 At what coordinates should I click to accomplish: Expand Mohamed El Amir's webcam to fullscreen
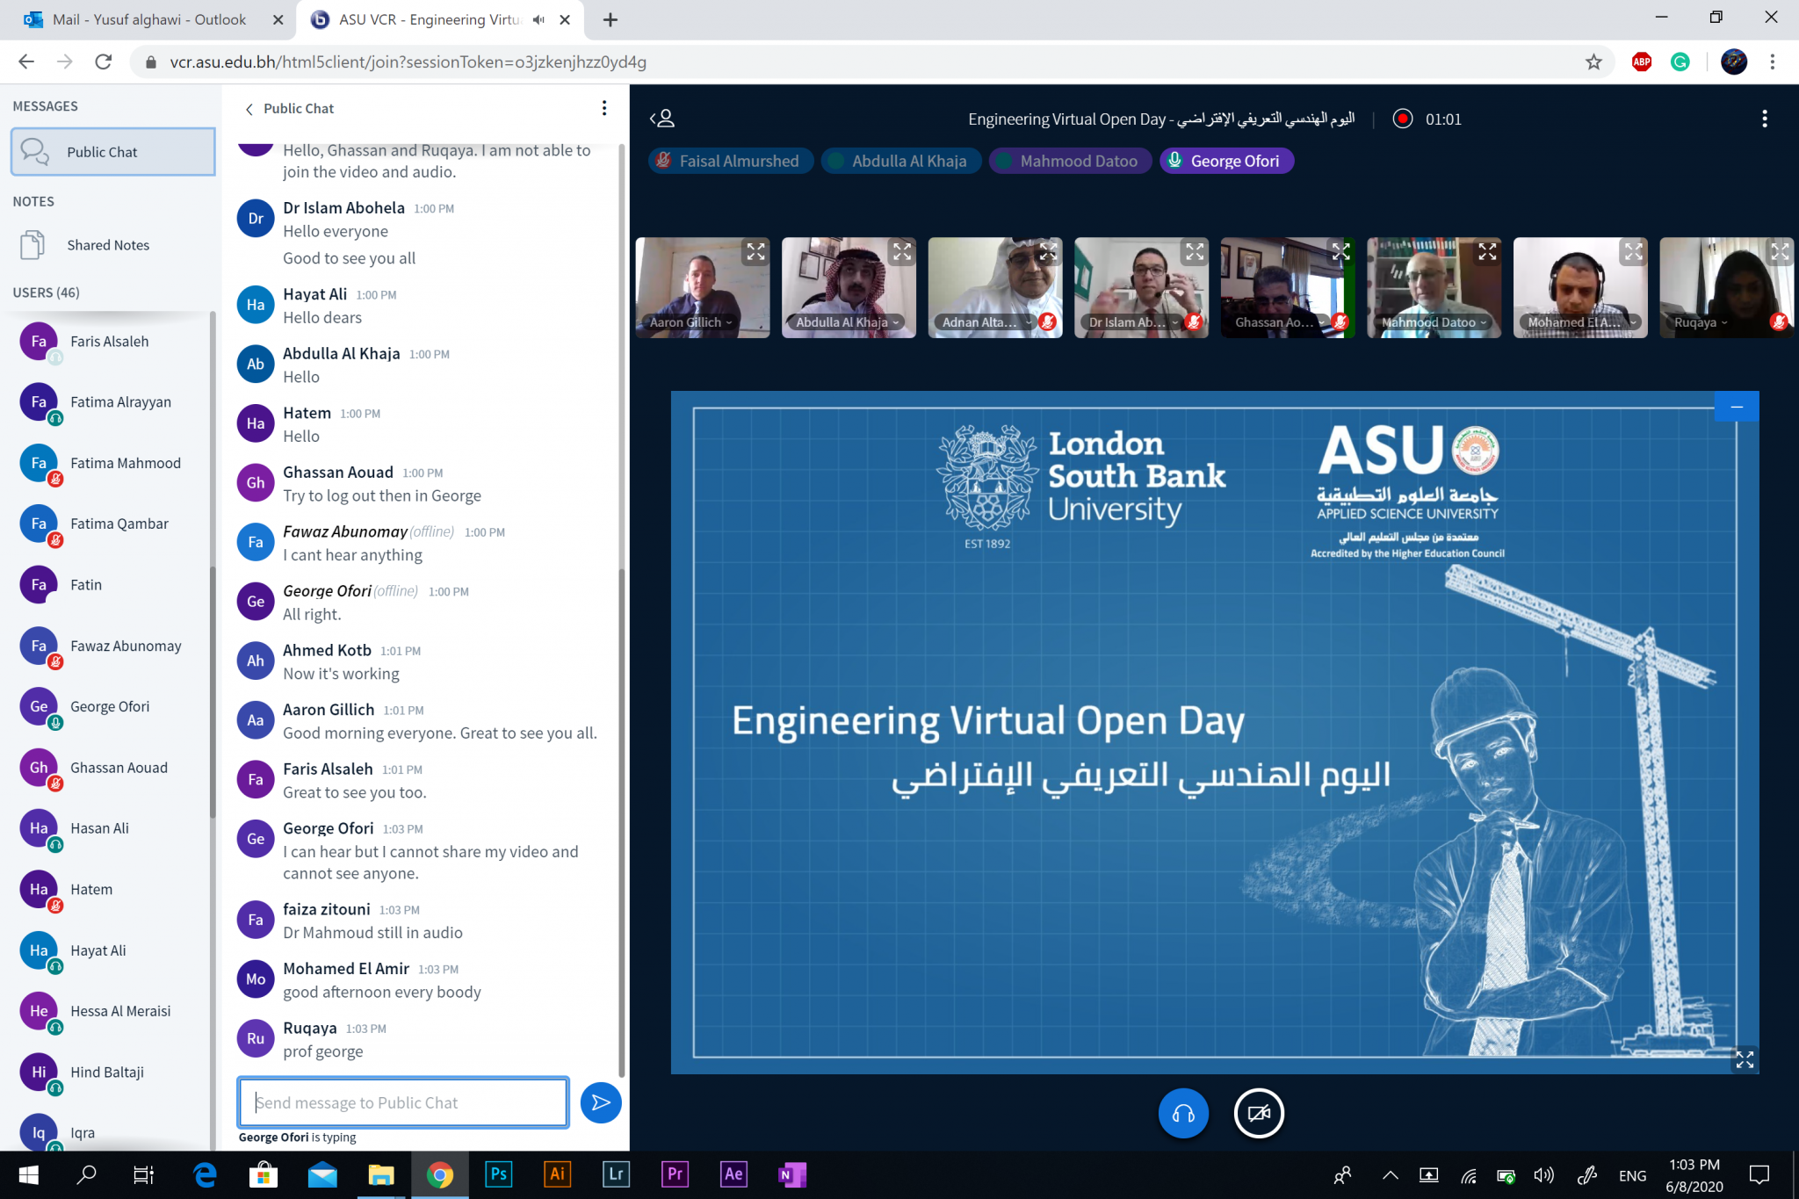(1633, 252)
